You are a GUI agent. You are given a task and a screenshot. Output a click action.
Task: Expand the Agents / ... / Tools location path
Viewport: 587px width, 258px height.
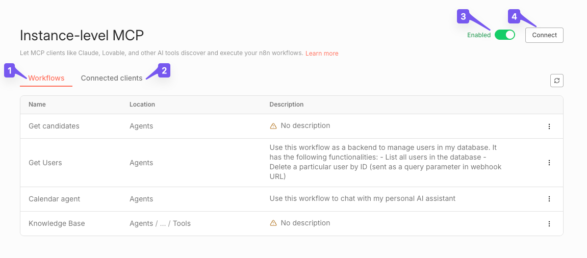[x=163, y=223]
